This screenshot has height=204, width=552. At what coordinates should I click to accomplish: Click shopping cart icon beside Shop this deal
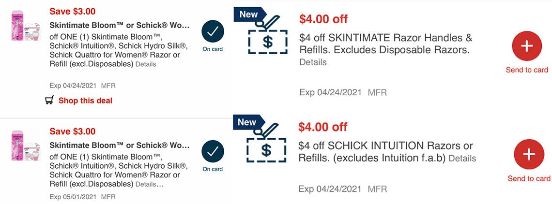coord(49,101)
